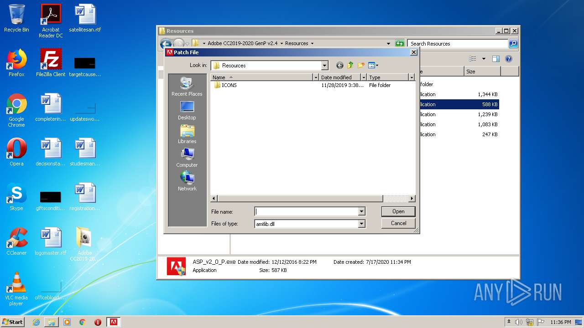
Task: Open Action Center flag in tray
Action: (541, 322)
